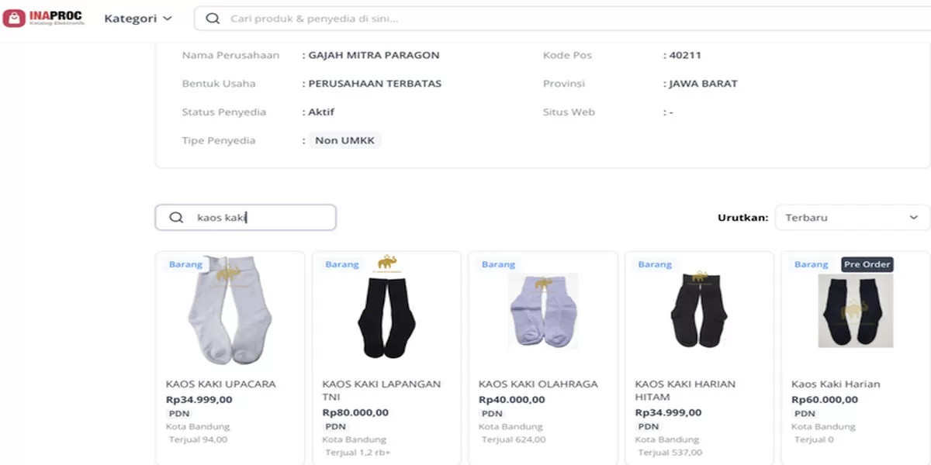Click the KAOS KAKI UPACARA title link

point(221,384)
